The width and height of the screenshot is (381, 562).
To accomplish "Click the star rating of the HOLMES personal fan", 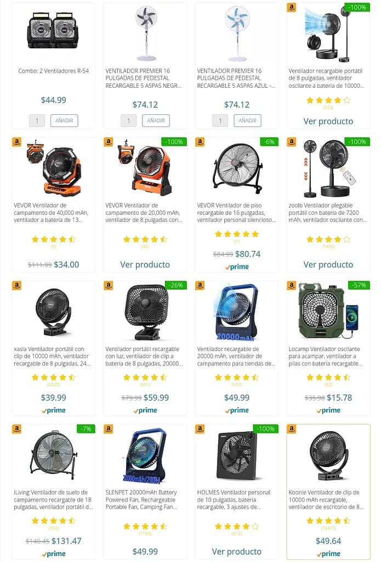I will 237,526.
